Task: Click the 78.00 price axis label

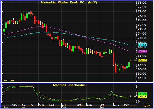Action: pos(142,2)
